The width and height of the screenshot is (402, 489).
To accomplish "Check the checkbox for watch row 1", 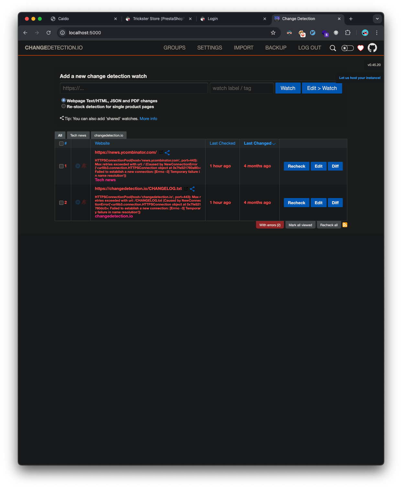I will (x=61, y=166).
